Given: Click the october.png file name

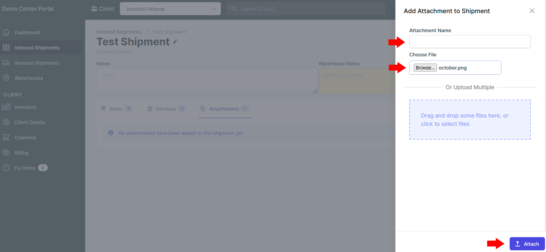Looking at the screenshot, I should pyautogui.click(x=453, y=68).
